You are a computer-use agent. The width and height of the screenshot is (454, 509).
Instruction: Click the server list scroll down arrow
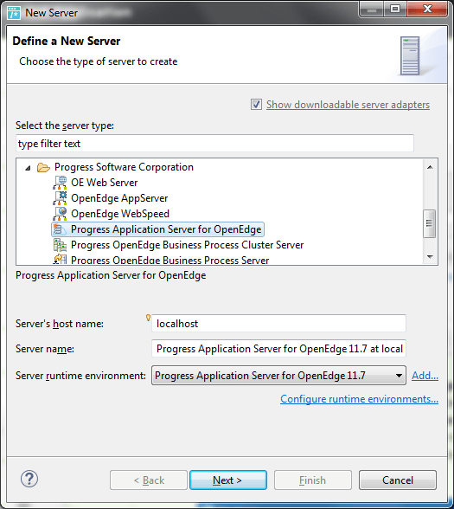click(x=430, y=257)
